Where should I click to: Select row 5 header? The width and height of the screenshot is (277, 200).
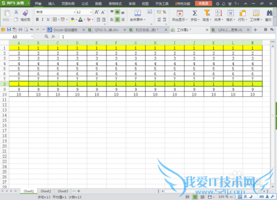(4, 69)
